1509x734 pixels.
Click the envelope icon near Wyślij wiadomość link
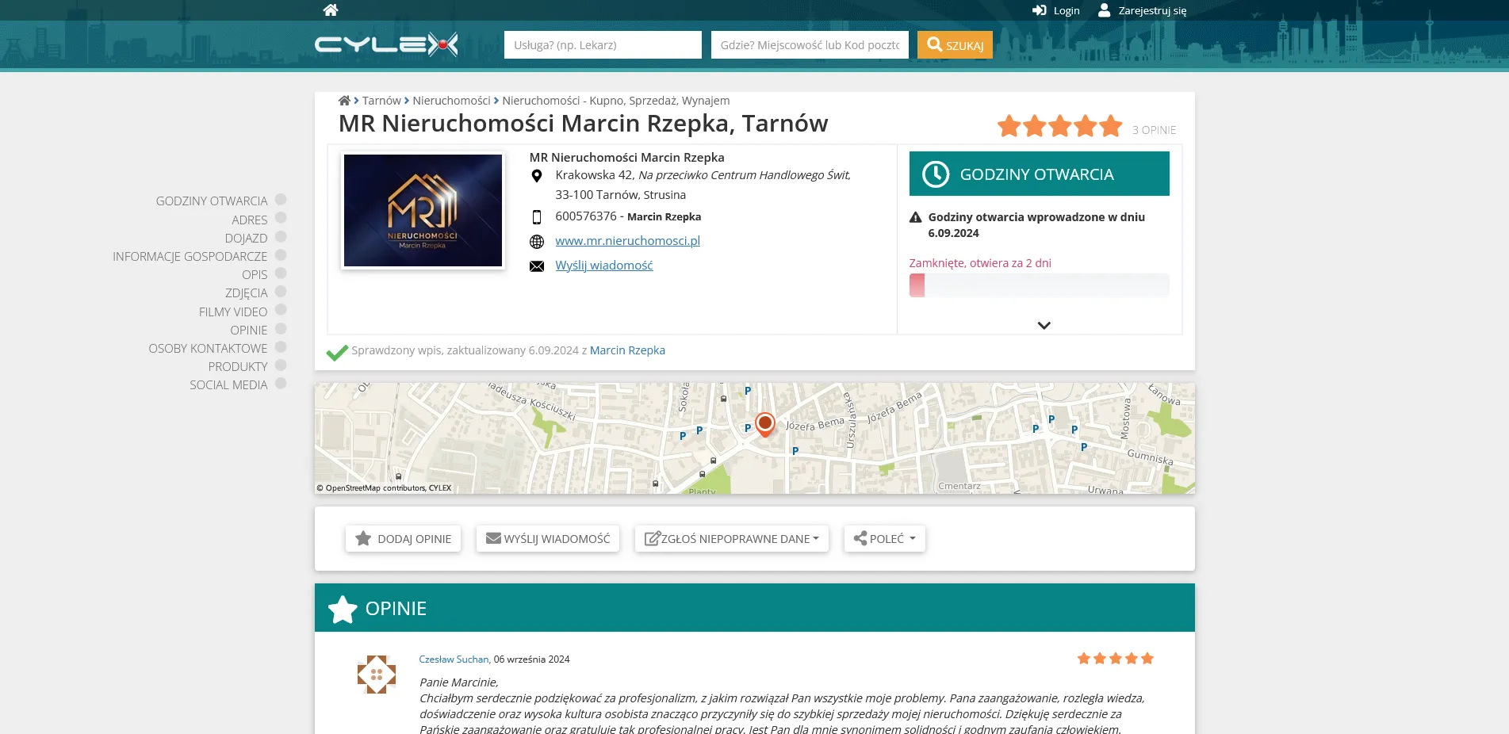click(537, 266)
